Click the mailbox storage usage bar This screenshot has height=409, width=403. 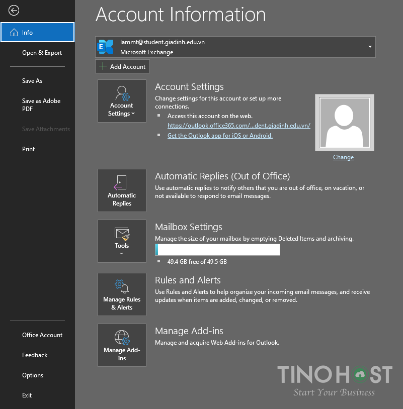(x=217, y=250)
